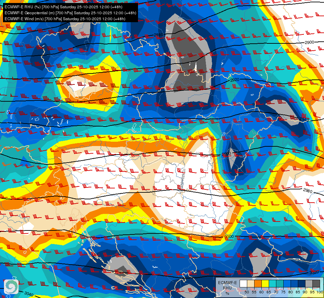Viewport: 324px width, 298px height.
Task: Click the light grey swatch in the RHU legend
Action: click(x=309, y=284)
